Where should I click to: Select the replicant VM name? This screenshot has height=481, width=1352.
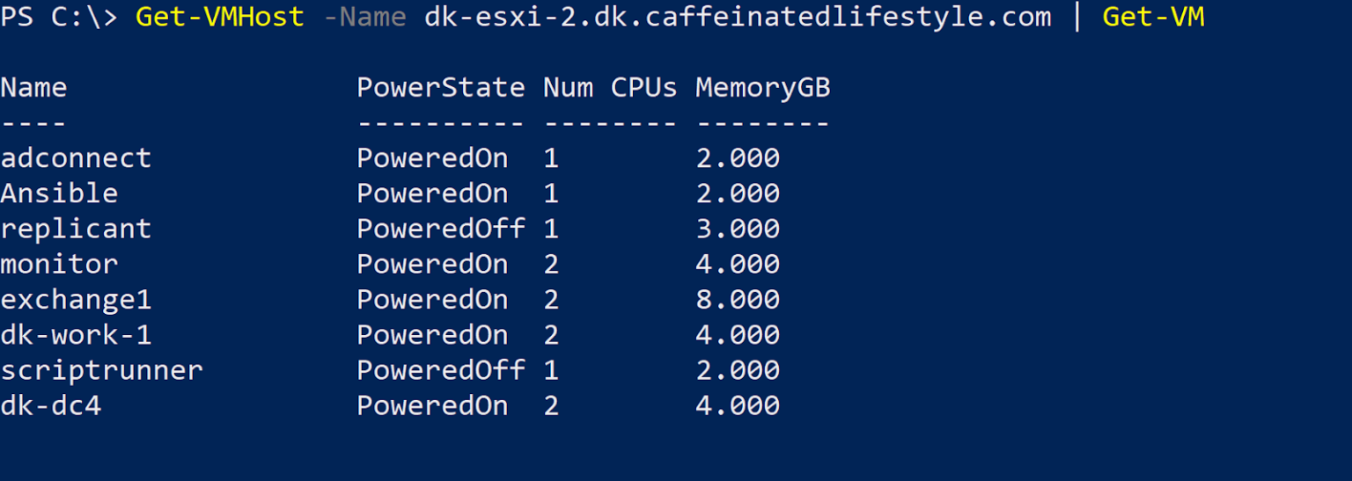tap(76, 230)
